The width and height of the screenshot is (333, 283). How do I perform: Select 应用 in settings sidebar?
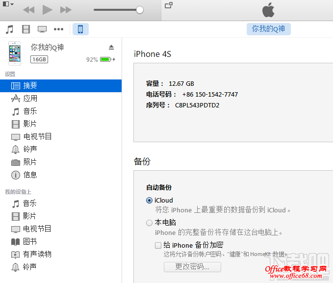[61, 99]
